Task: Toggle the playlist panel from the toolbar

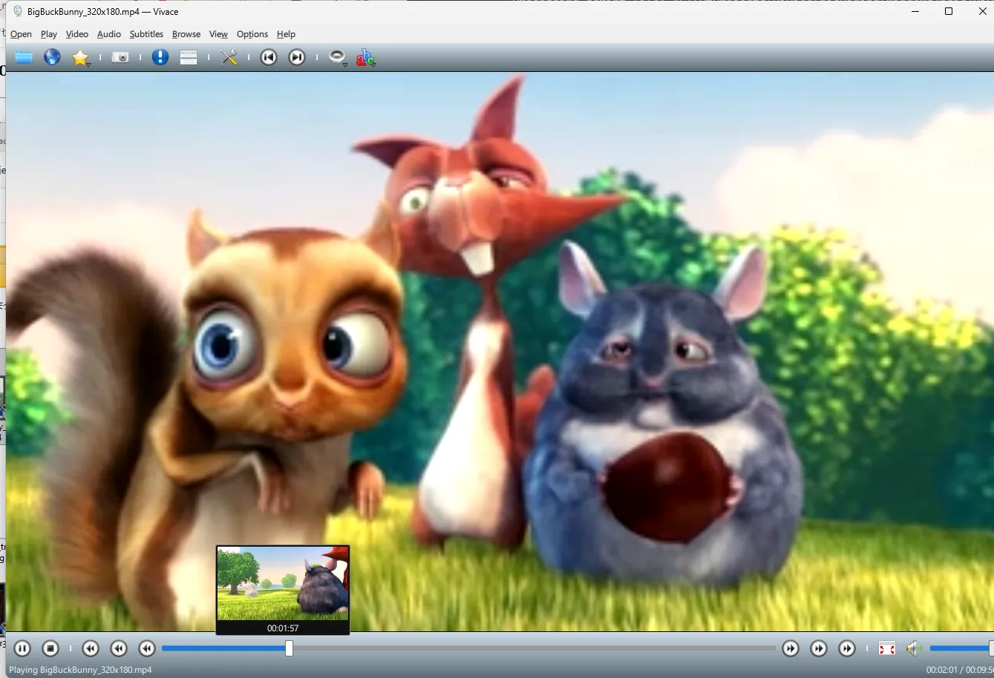Action: coord(189,57)
